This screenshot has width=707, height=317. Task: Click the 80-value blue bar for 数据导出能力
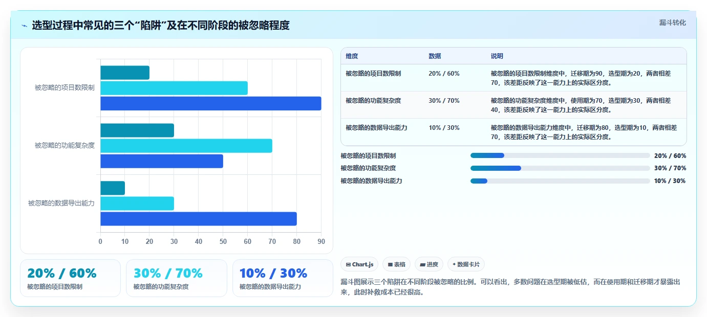(x=198, y=219)
